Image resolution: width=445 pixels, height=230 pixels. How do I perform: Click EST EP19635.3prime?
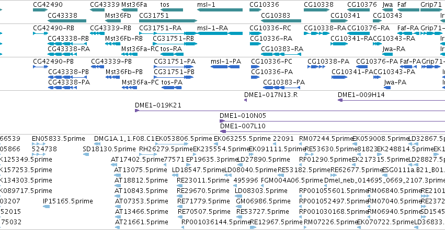[212, 160]
